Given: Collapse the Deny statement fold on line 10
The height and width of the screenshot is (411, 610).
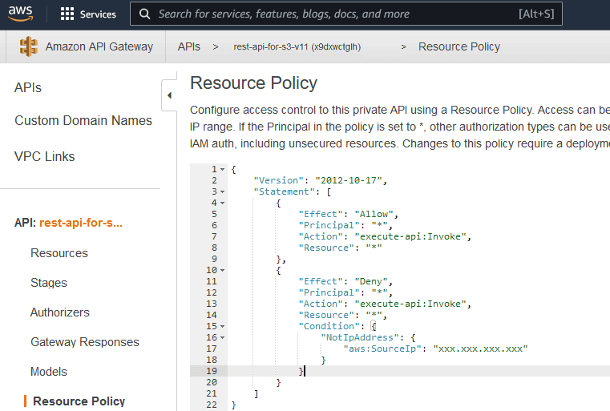Looking at the screenshot, I should point(222,271).
